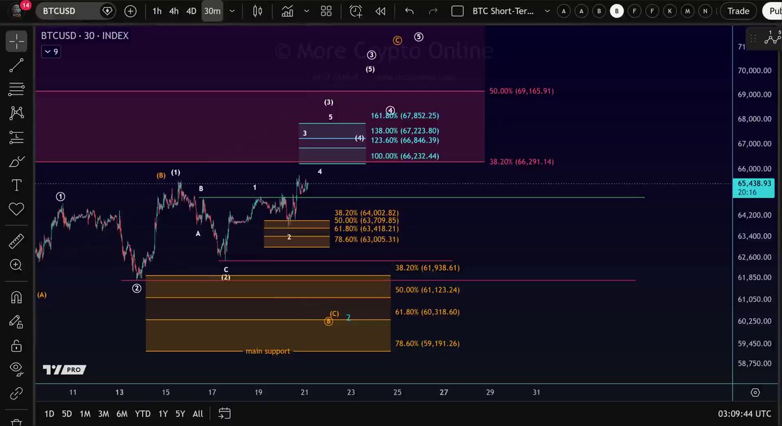The height and width of the screenshot is (426, 782).
Task: Open the heart icons tool
Action: click(16, 209)
